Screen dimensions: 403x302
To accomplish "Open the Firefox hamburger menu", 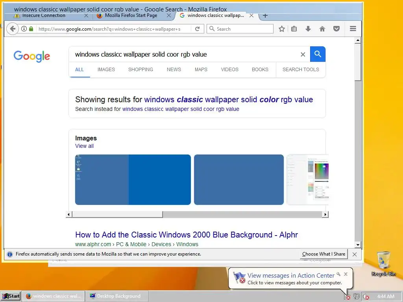I will pos(353,29).
